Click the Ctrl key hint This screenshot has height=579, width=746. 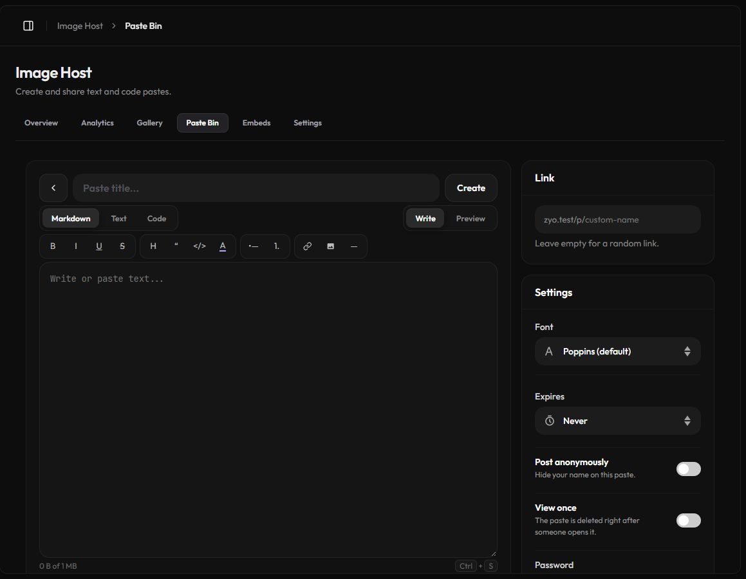466,565
